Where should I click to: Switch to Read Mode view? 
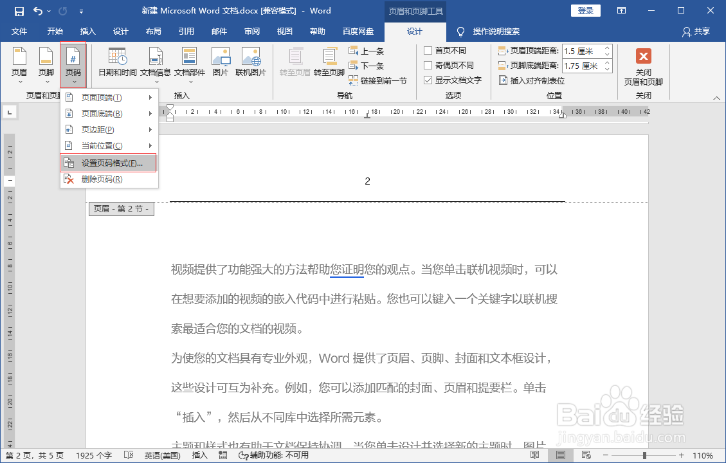coord(535,455)
